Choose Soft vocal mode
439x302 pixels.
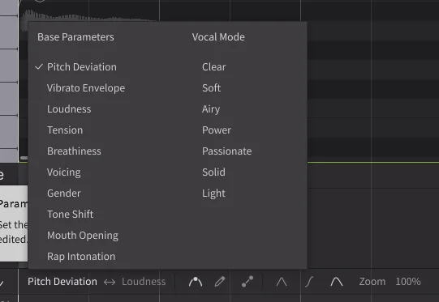point(211,88)
